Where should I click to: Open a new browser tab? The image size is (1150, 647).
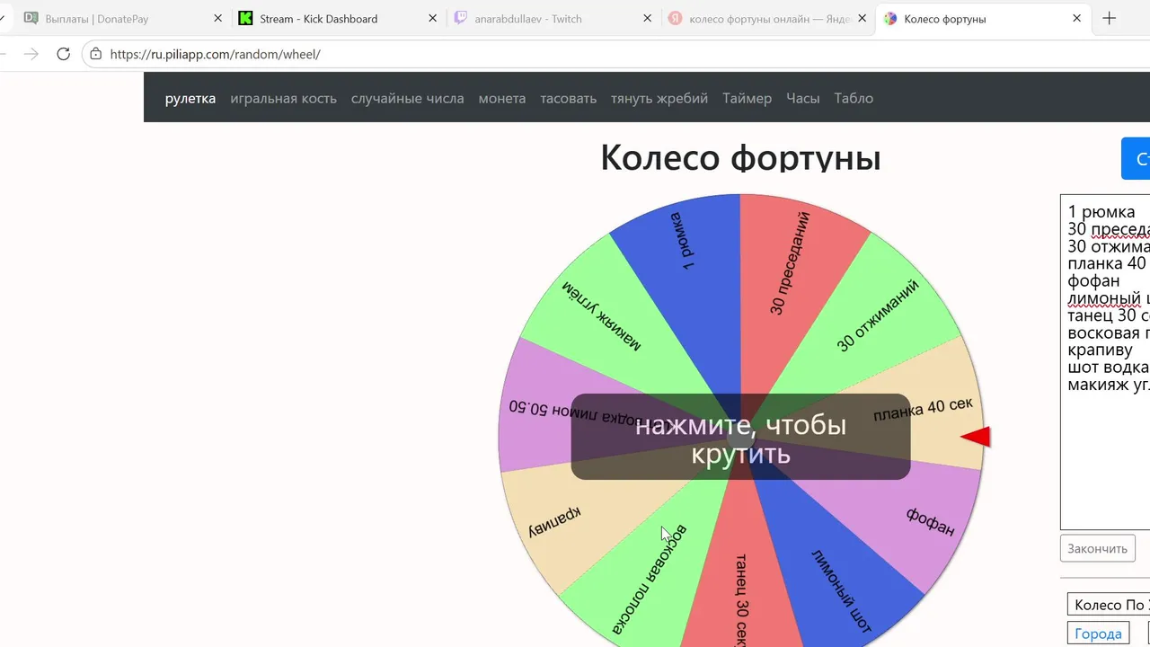pos(1110,18)
